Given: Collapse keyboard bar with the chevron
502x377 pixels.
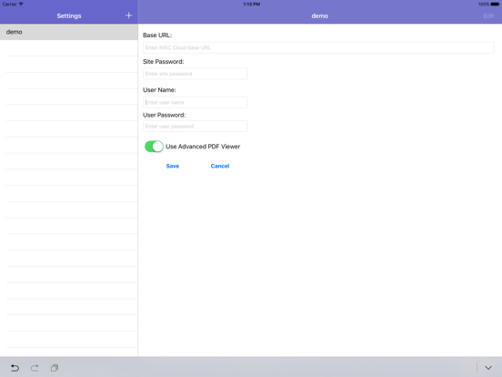Looking at the screenshot, I should [x=488, y=368].
